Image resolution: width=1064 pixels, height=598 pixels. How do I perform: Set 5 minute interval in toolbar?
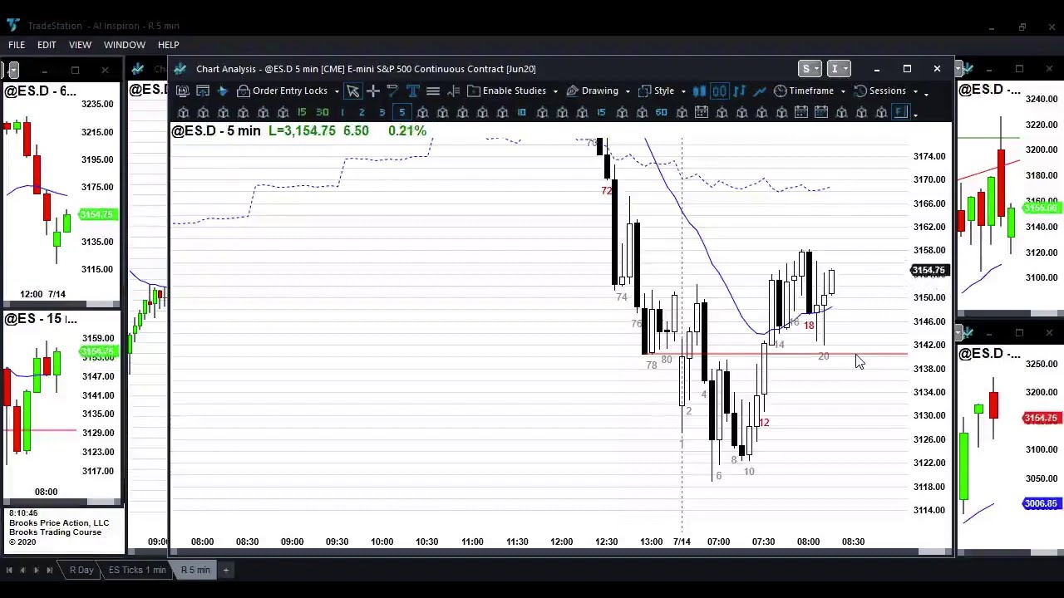tap(401, 112)
